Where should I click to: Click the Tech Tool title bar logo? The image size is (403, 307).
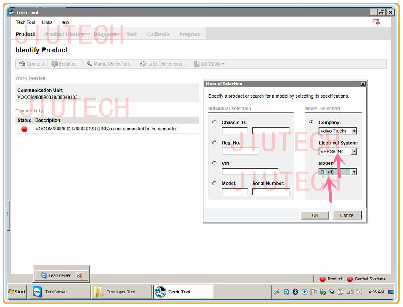(11, 12)
